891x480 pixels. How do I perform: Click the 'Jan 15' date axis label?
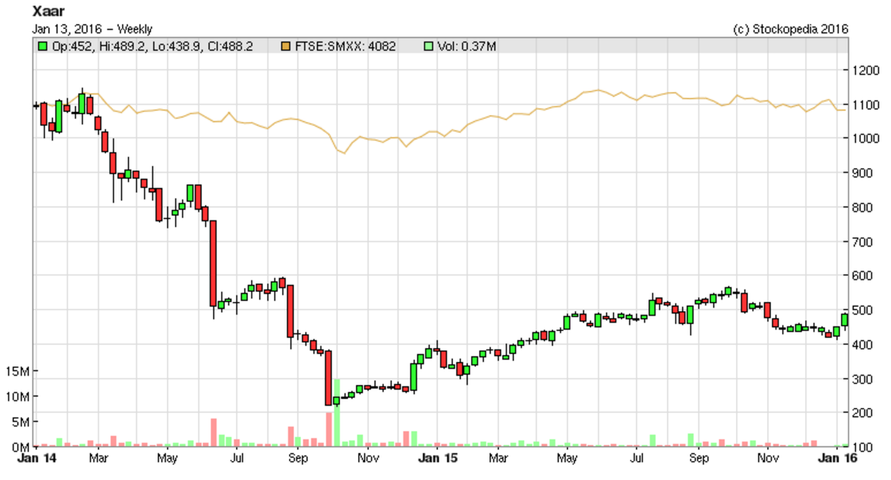pos(438,458)
